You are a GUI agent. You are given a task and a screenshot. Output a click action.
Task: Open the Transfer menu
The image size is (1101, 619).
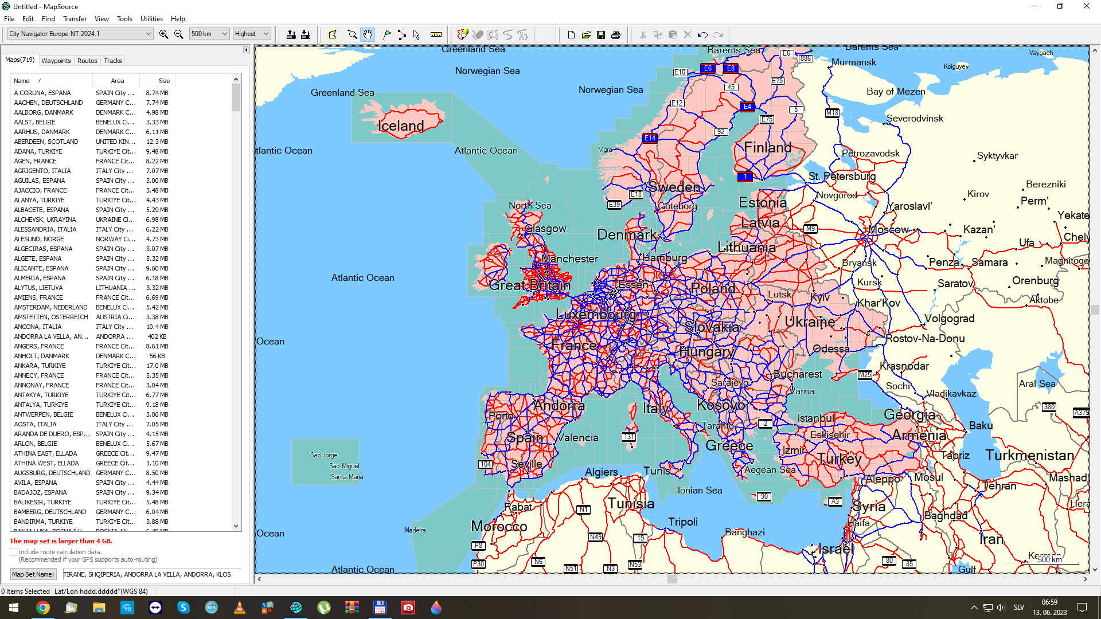[x=75, y=19]
